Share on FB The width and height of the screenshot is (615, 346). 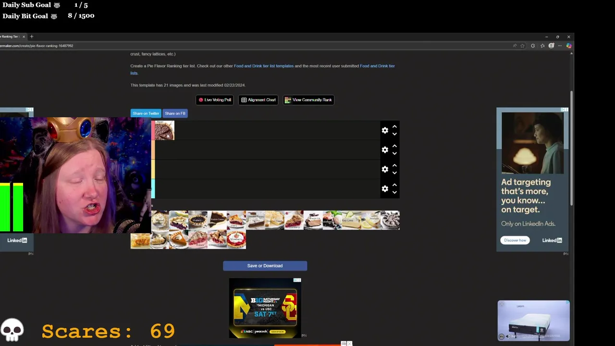[175, 113]
